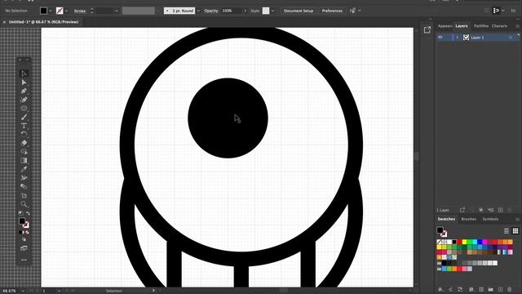Click the Swap Fill and Stroke arrow
This screenshot has height=294, width=522.
28,213
